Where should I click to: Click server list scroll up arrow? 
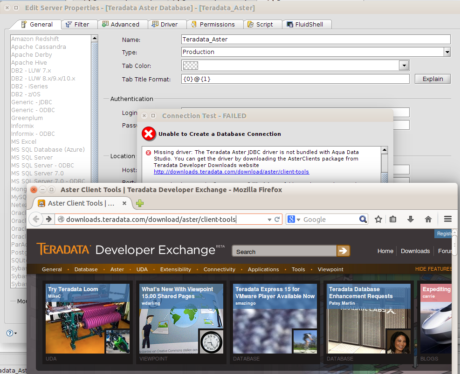click(95, 38)
